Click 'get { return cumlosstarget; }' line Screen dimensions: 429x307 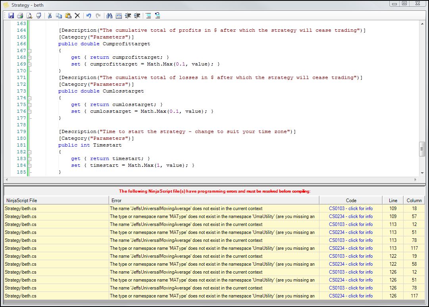tap(117, 104)
